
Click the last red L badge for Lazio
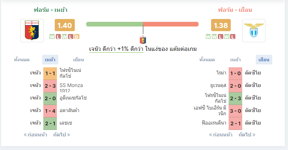coord(233,37)
